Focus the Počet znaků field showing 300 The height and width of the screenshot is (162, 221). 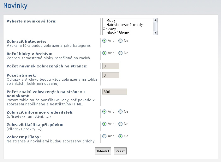tap(115, 92)
